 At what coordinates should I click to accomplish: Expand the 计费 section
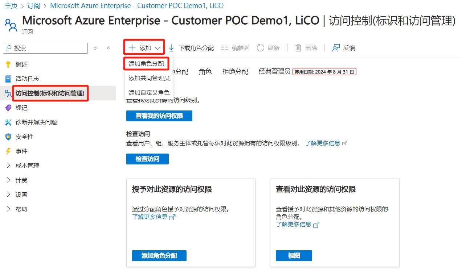coord(9,180)
